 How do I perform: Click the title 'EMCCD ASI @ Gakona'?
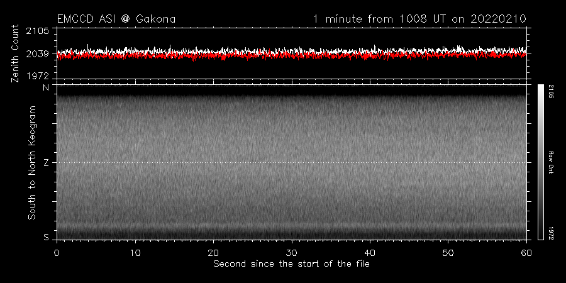click(116, 19)
